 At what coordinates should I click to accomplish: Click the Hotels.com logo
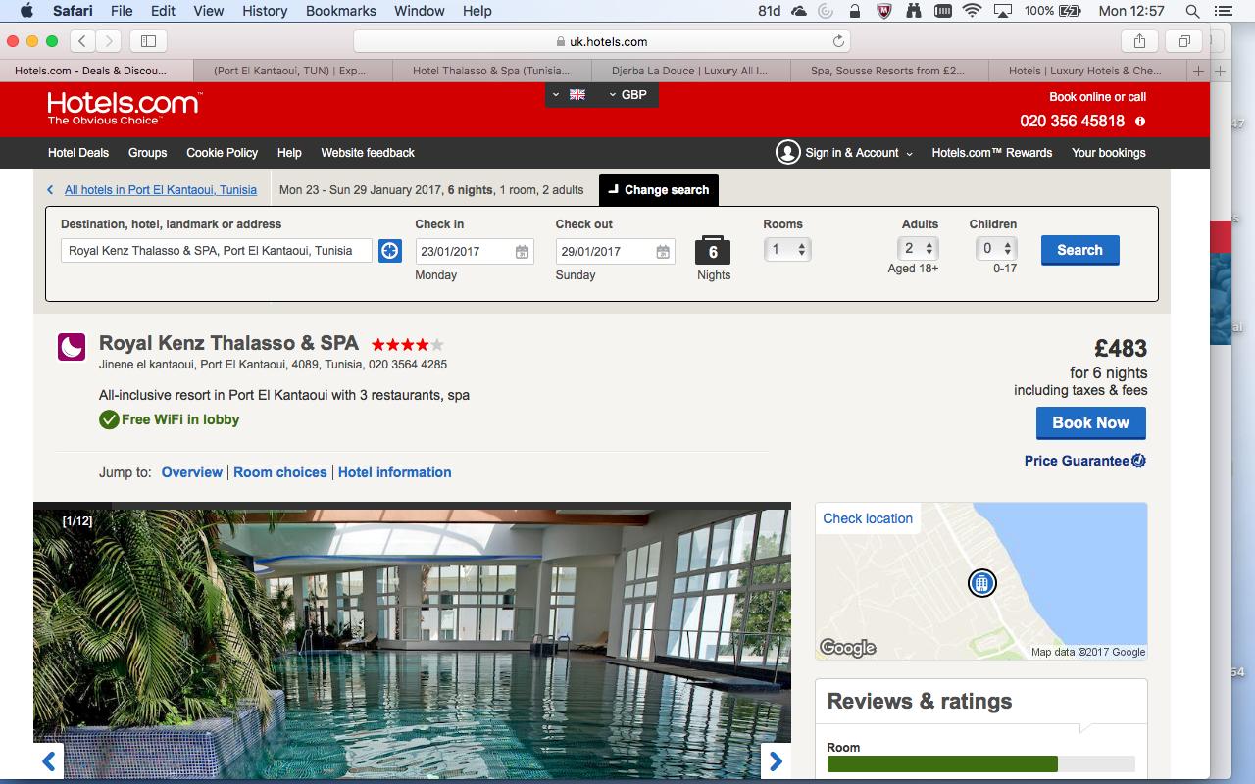124,108
